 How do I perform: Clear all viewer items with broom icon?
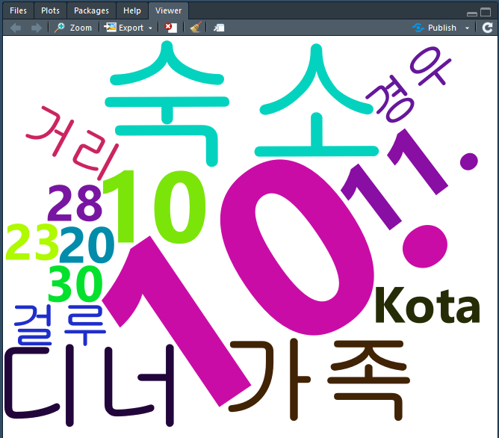click(x=196, y=28)
